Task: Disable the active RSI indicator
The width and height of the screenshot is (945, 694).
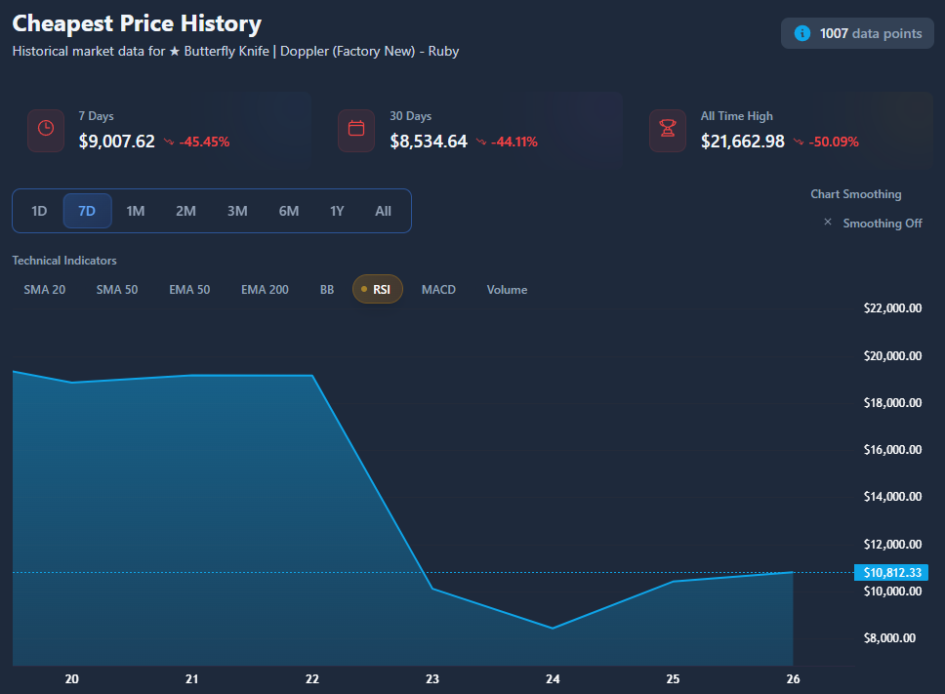Action: 377,290
